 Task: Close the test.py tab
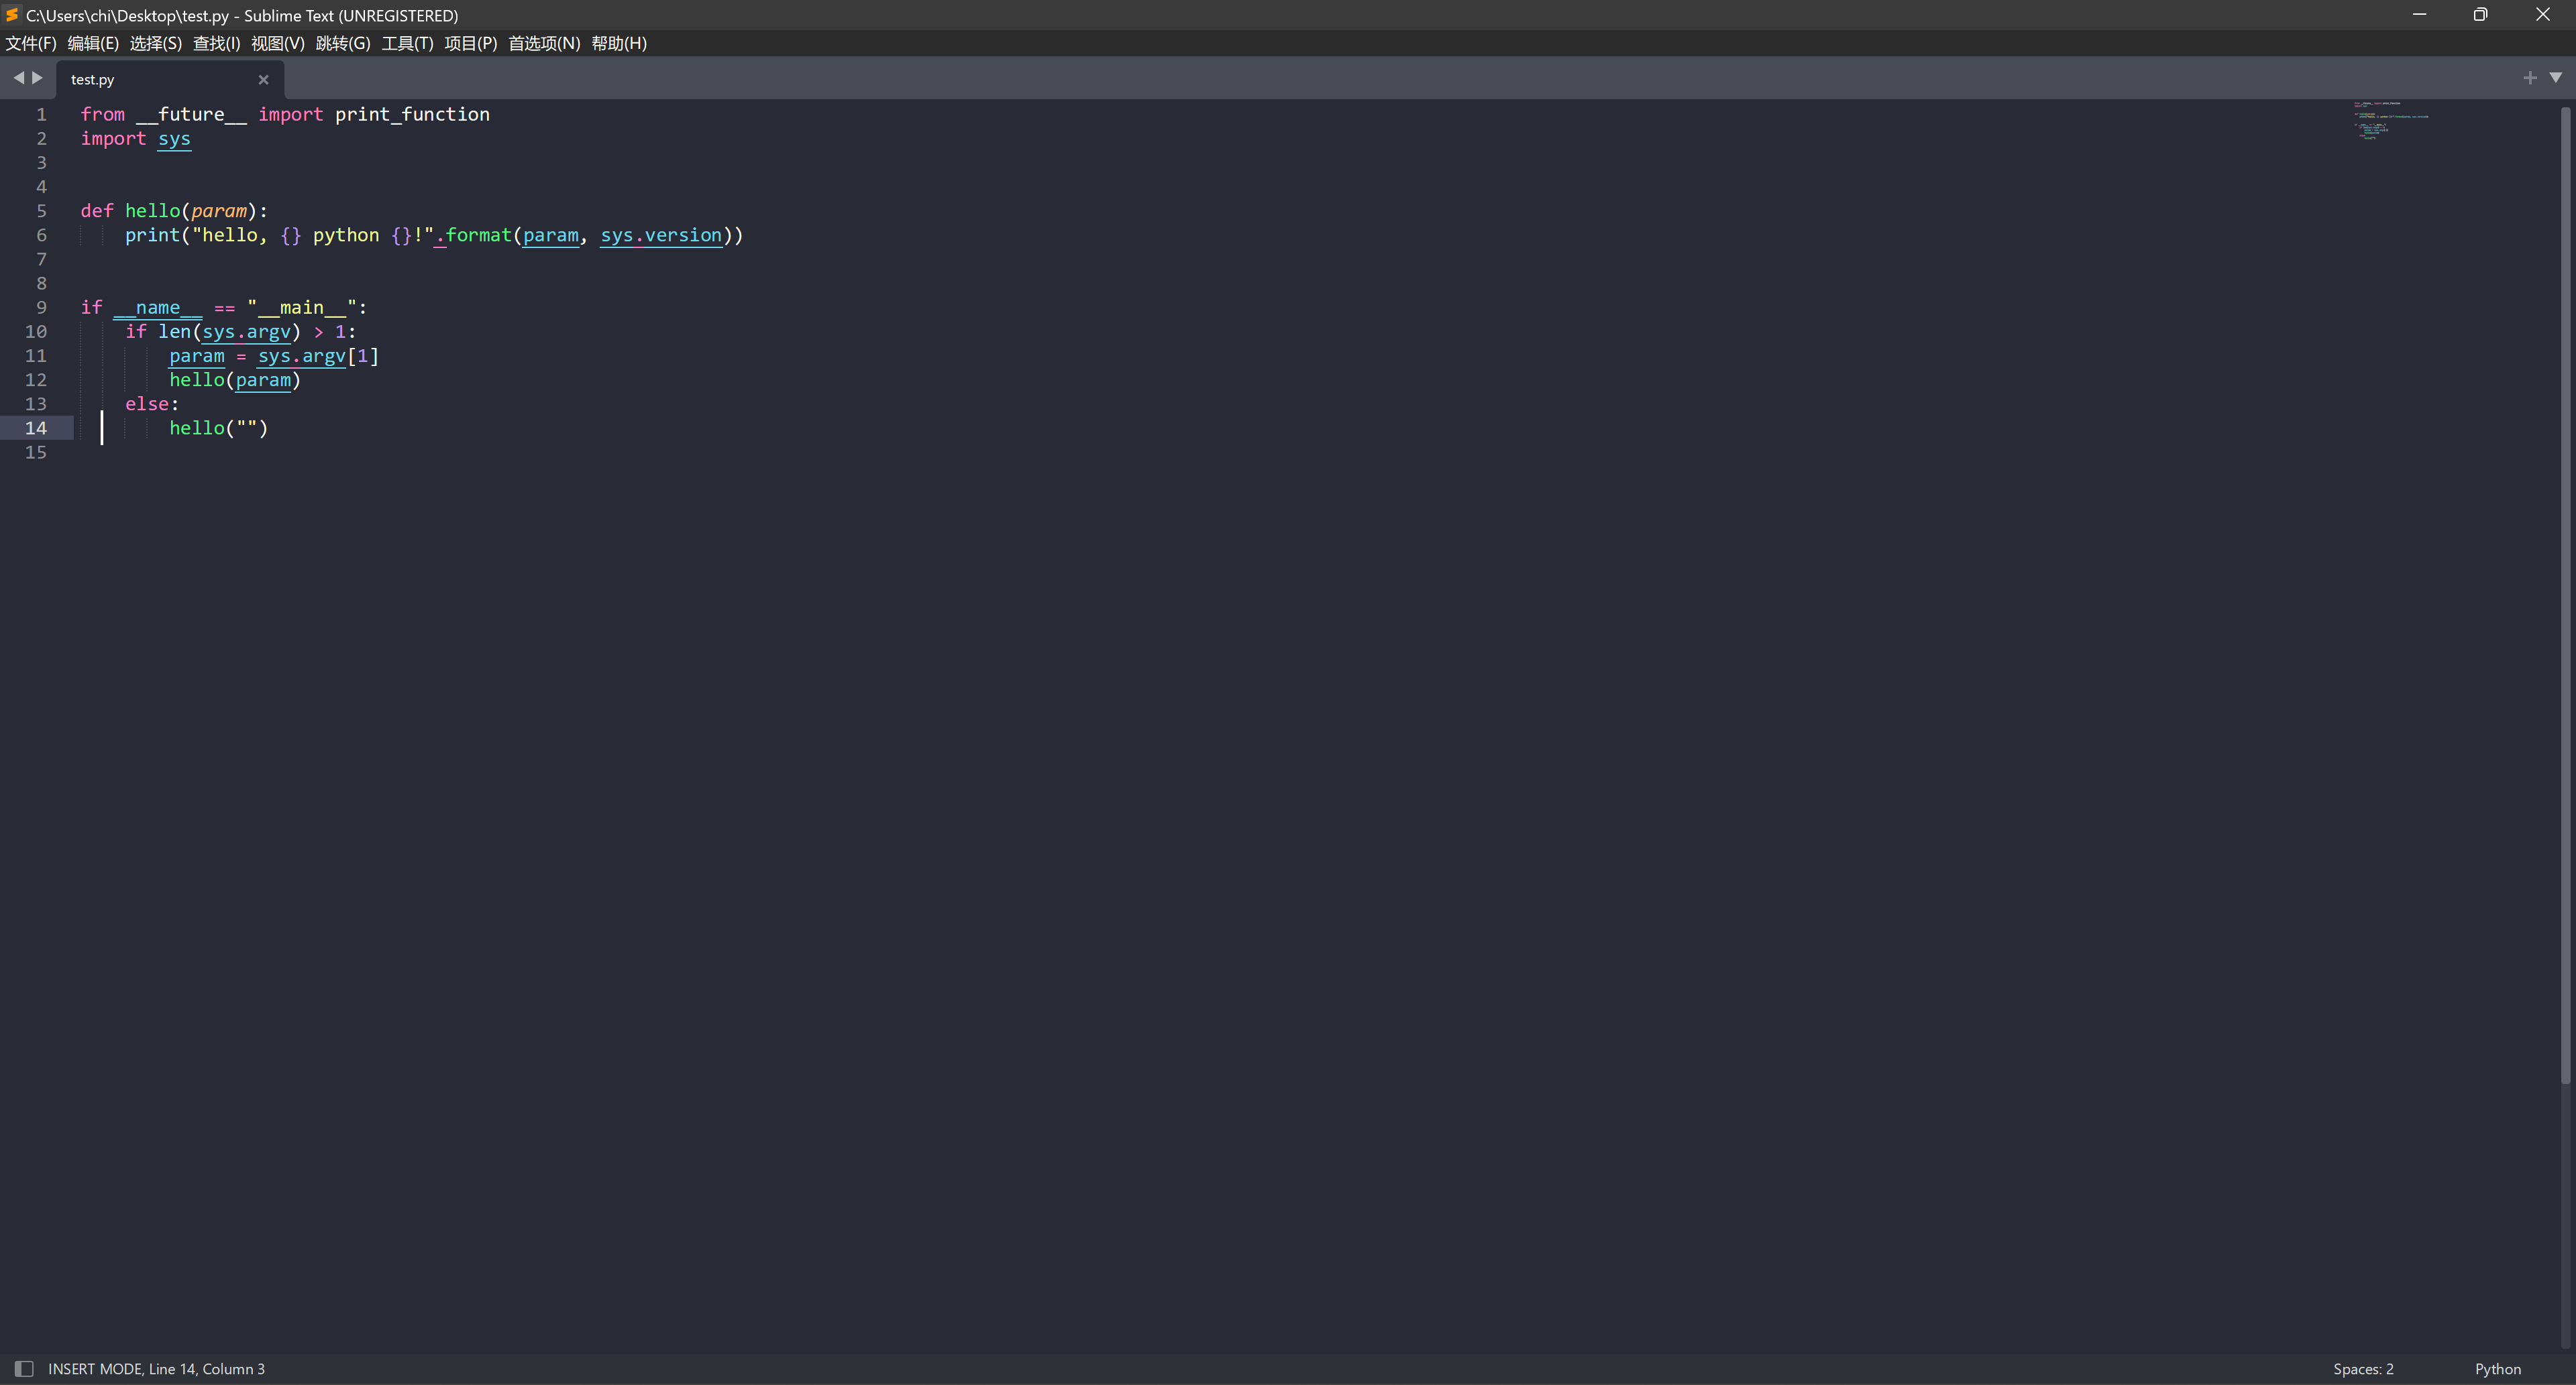click(x=263, y=80)
